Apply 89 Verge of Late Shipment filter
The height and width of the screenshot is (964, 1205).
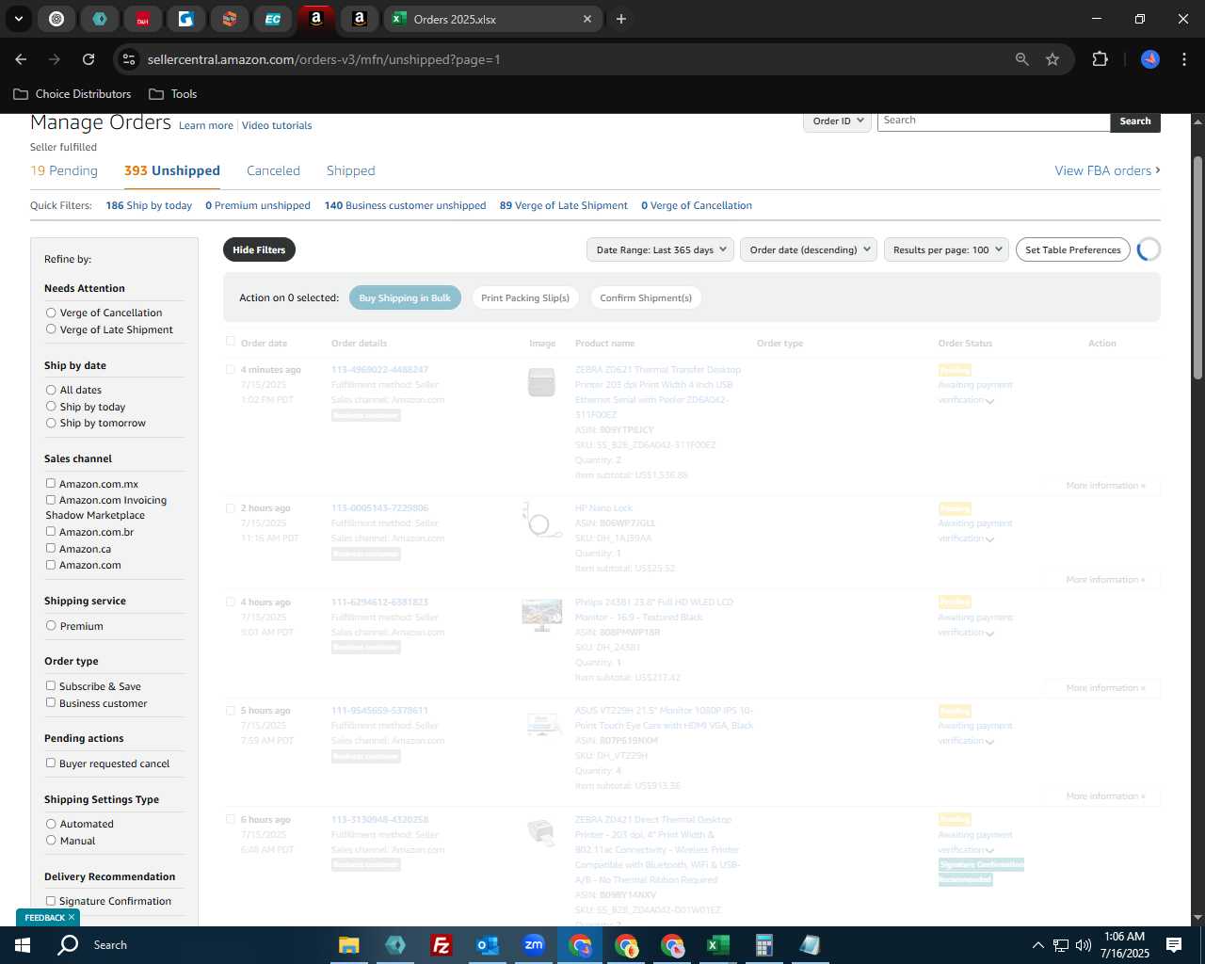(x=563, y=205)
